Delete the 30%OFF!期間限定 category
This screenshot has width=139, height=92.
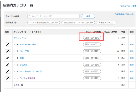pyautogui.click(x=131, y=44)
